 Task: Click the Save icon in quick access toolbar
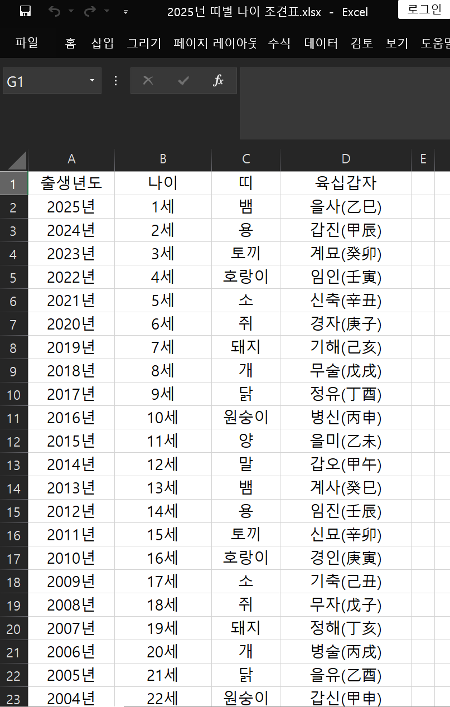[25, 11]
